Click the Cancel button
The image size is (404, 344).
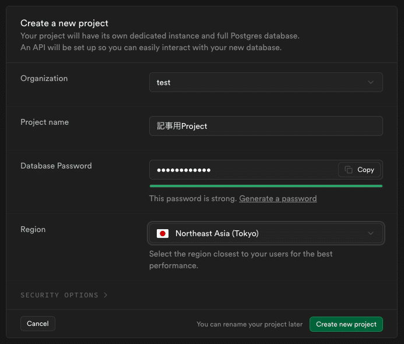click(38, 324)
